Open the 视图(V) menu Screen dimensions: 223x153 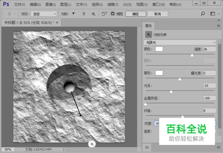[142, 5]
